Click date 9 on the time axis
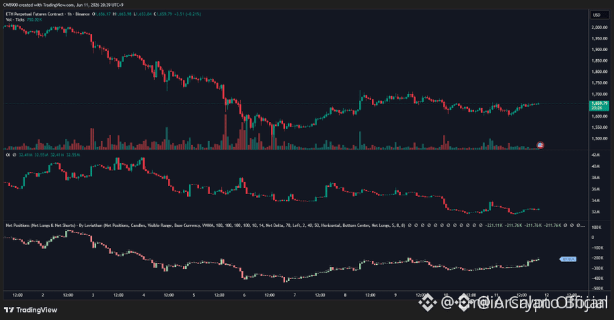Image resolution: width=614 pixels, height=320 pixels. (396, 295)
